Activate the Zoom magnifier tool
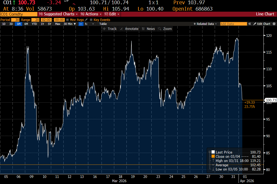277x184 pixels. [165, 29]
